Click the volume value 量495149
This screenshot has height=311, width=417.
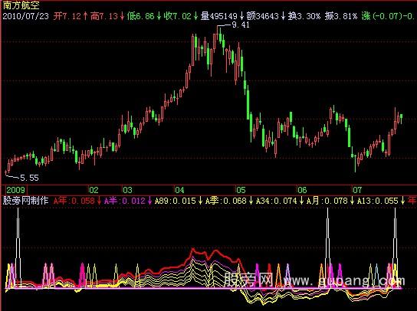[218, 16]
